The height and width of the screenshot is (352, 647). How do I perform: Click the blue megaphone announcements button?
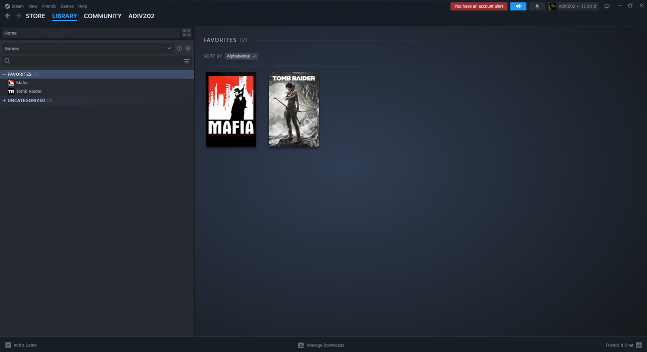pyautogui.click(x=518, y=6)
